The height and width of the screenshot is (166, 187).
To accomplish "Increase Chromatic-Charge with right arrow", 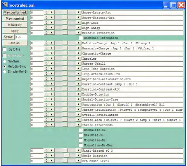I will 78,53.
